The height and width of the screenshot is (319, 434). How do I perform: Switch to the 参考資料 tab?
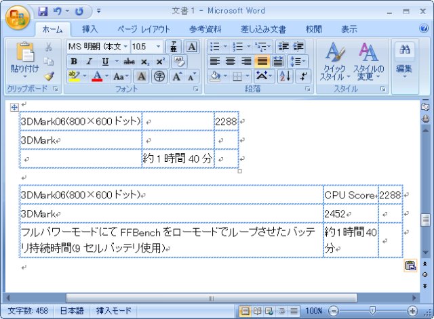[205, 29]
